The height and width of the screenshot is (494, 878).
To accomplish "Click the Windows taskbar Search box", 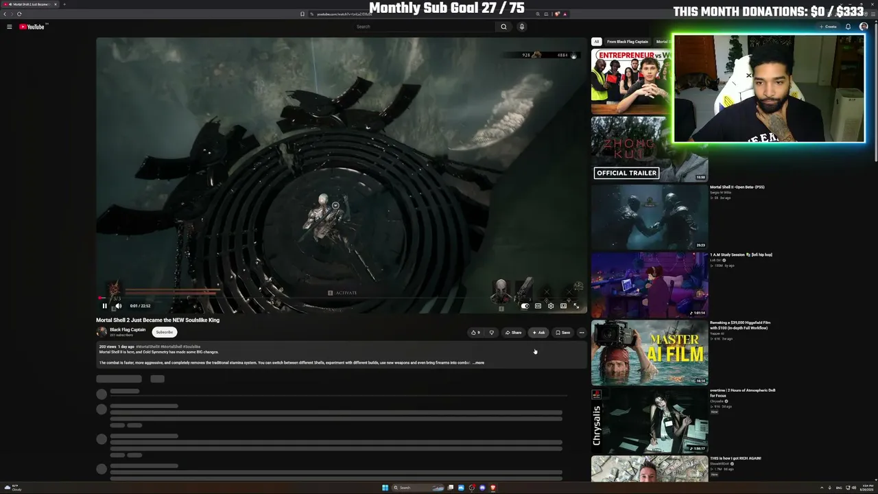I will tap(418, 488).
